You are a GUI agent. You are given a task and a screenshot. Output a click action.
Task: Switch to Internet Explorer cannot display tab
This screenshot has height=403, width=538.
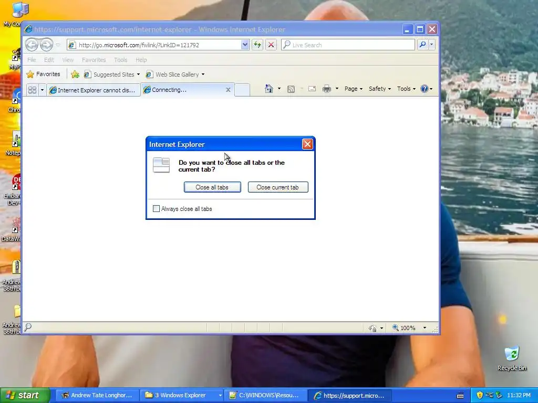[94, 90]
